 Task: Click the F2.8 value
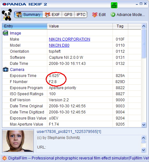(x=53, y=82)
